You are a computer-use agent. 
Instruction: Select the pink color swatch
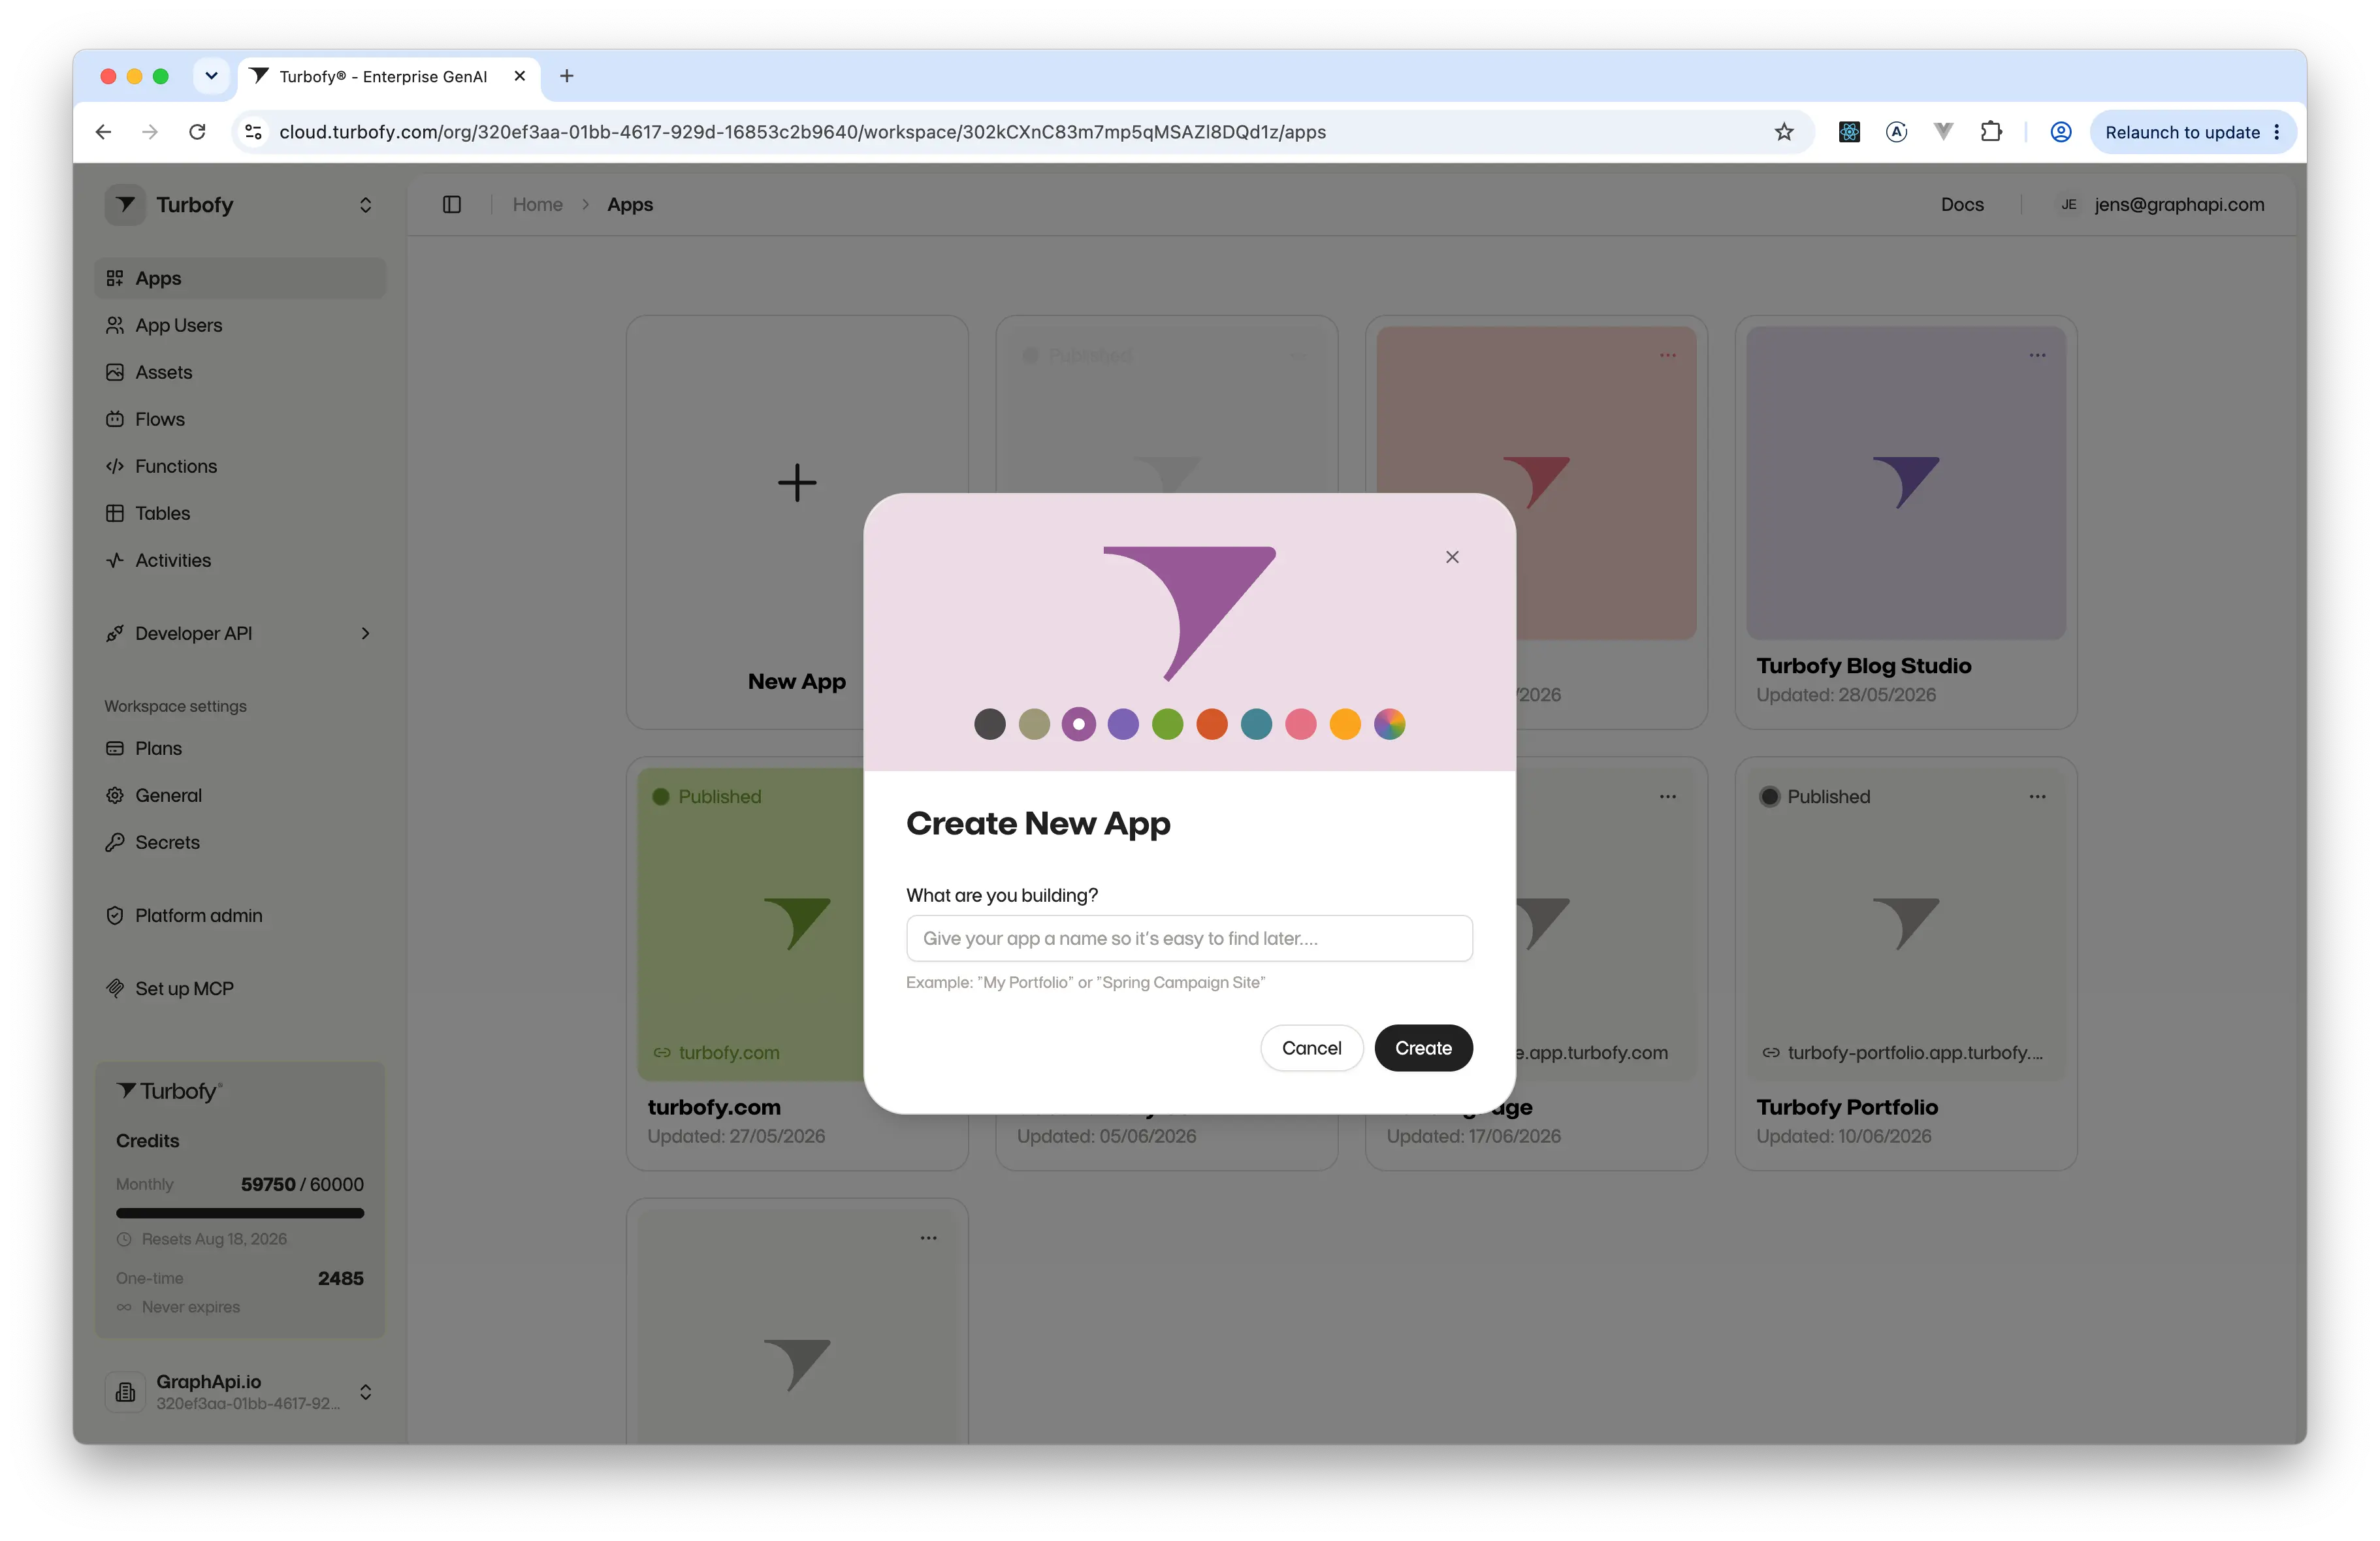(1300, 724)
